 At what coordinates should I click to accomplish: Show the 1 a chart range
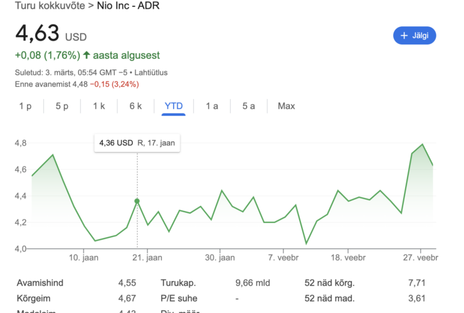point(212,106)
